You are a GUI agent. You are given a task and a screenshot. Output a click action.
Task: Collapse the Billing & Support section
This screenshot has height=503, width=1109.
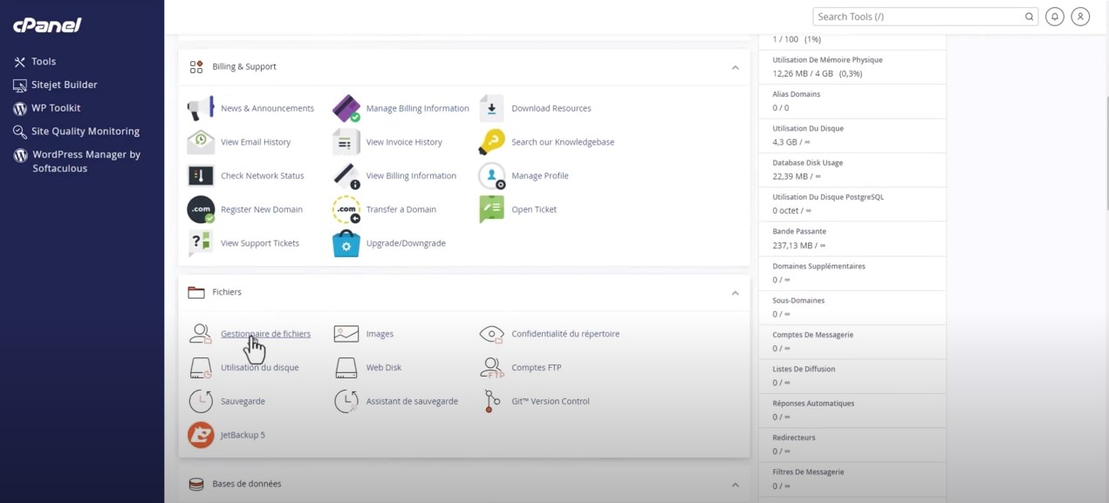click(x=735, y=67)
